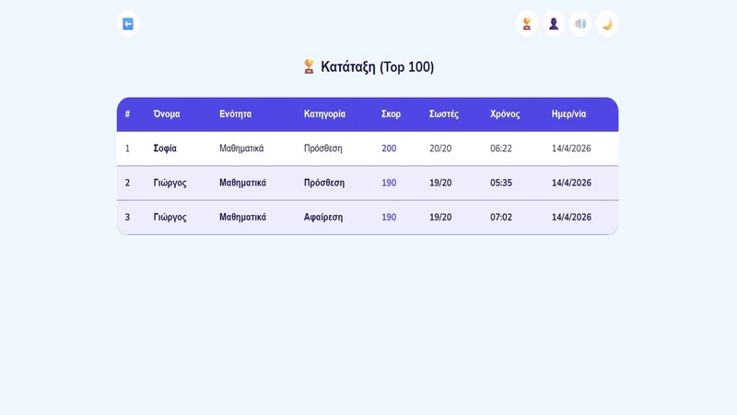The height and width of the screenshot is (415, 737).
Task: Click 20/20 correct answers cell
Action: pyautogui.click(x=440, y=148)
